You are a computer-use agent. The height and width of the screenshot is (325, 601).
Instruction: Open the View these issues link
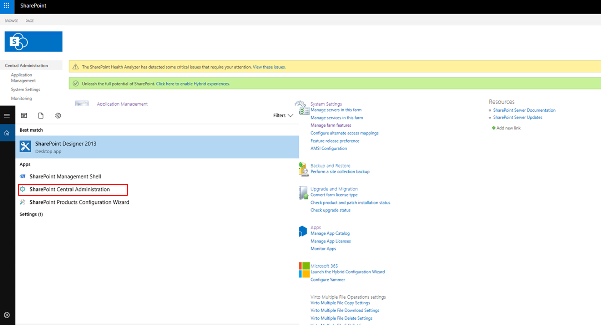(269, 67)
